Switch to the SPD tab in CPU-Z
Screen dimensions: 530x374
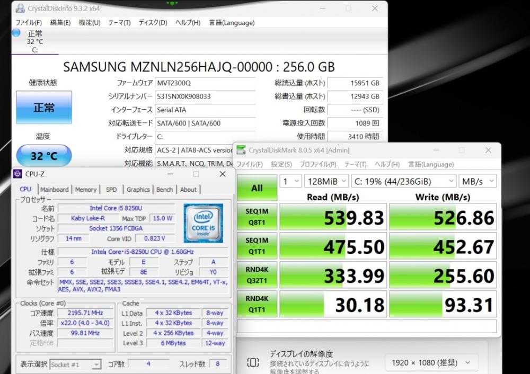click(111, 190)
